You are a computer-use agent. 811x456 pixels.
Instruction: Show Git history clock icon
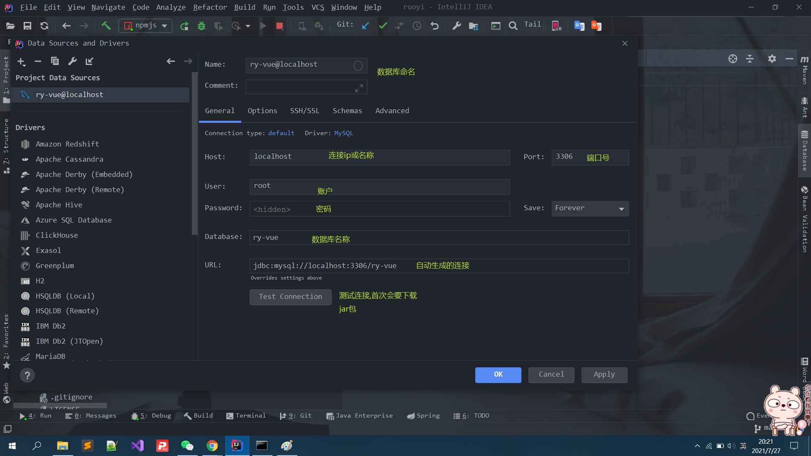click(x=417, y=26)
